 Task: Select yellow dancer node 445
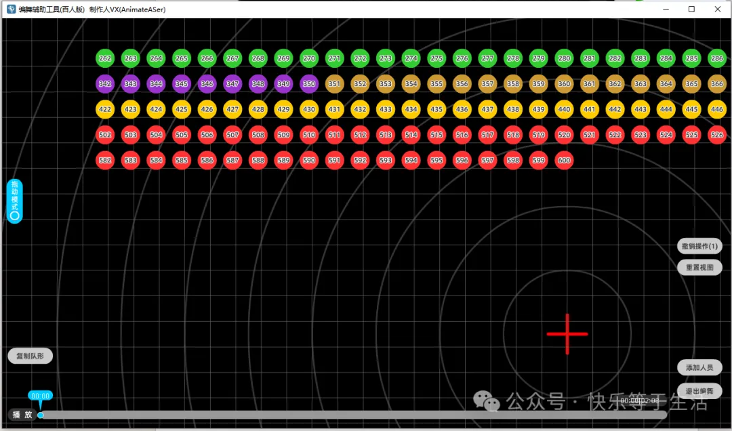tap(691, 109)
